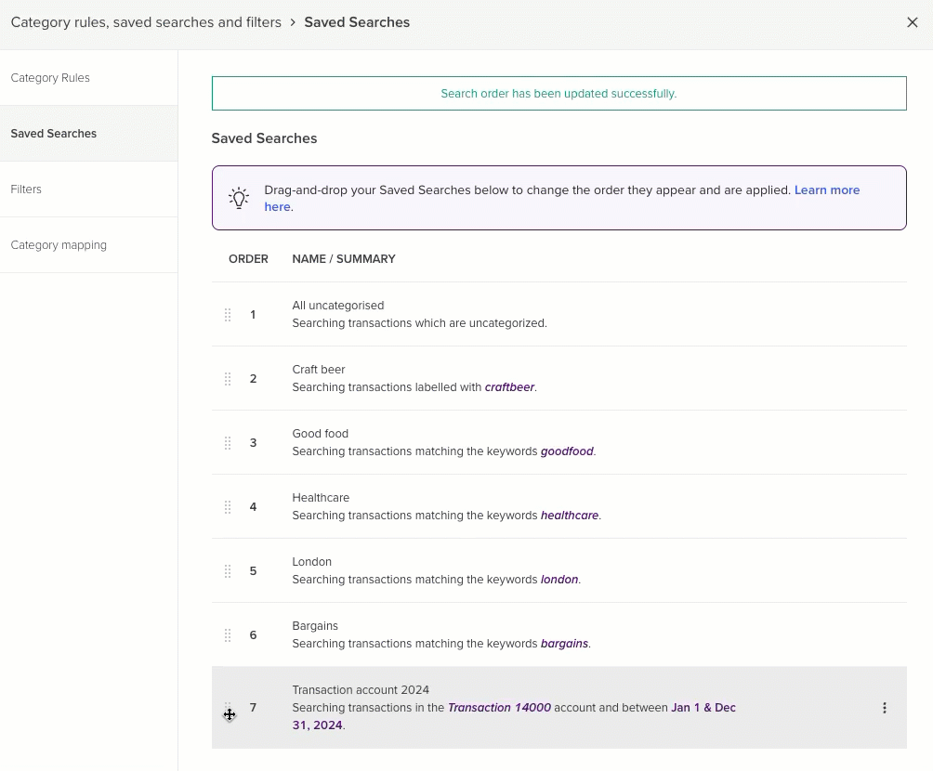The width and height of the screenshot is (933, 771).
Task: Go to Category mapping section
Action: 59,245
